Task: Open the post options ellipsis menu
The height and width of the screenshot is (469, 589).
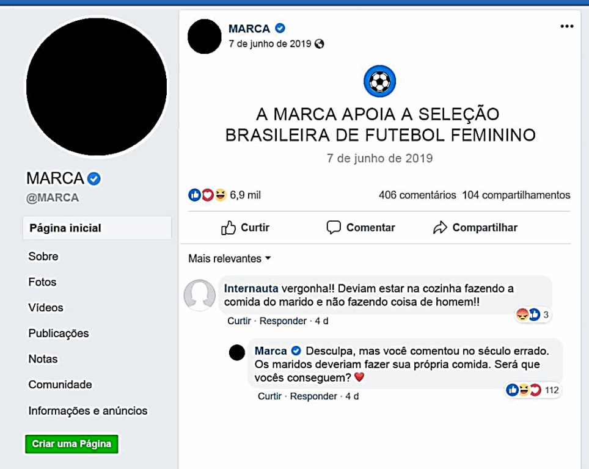Action: point(566,25)
